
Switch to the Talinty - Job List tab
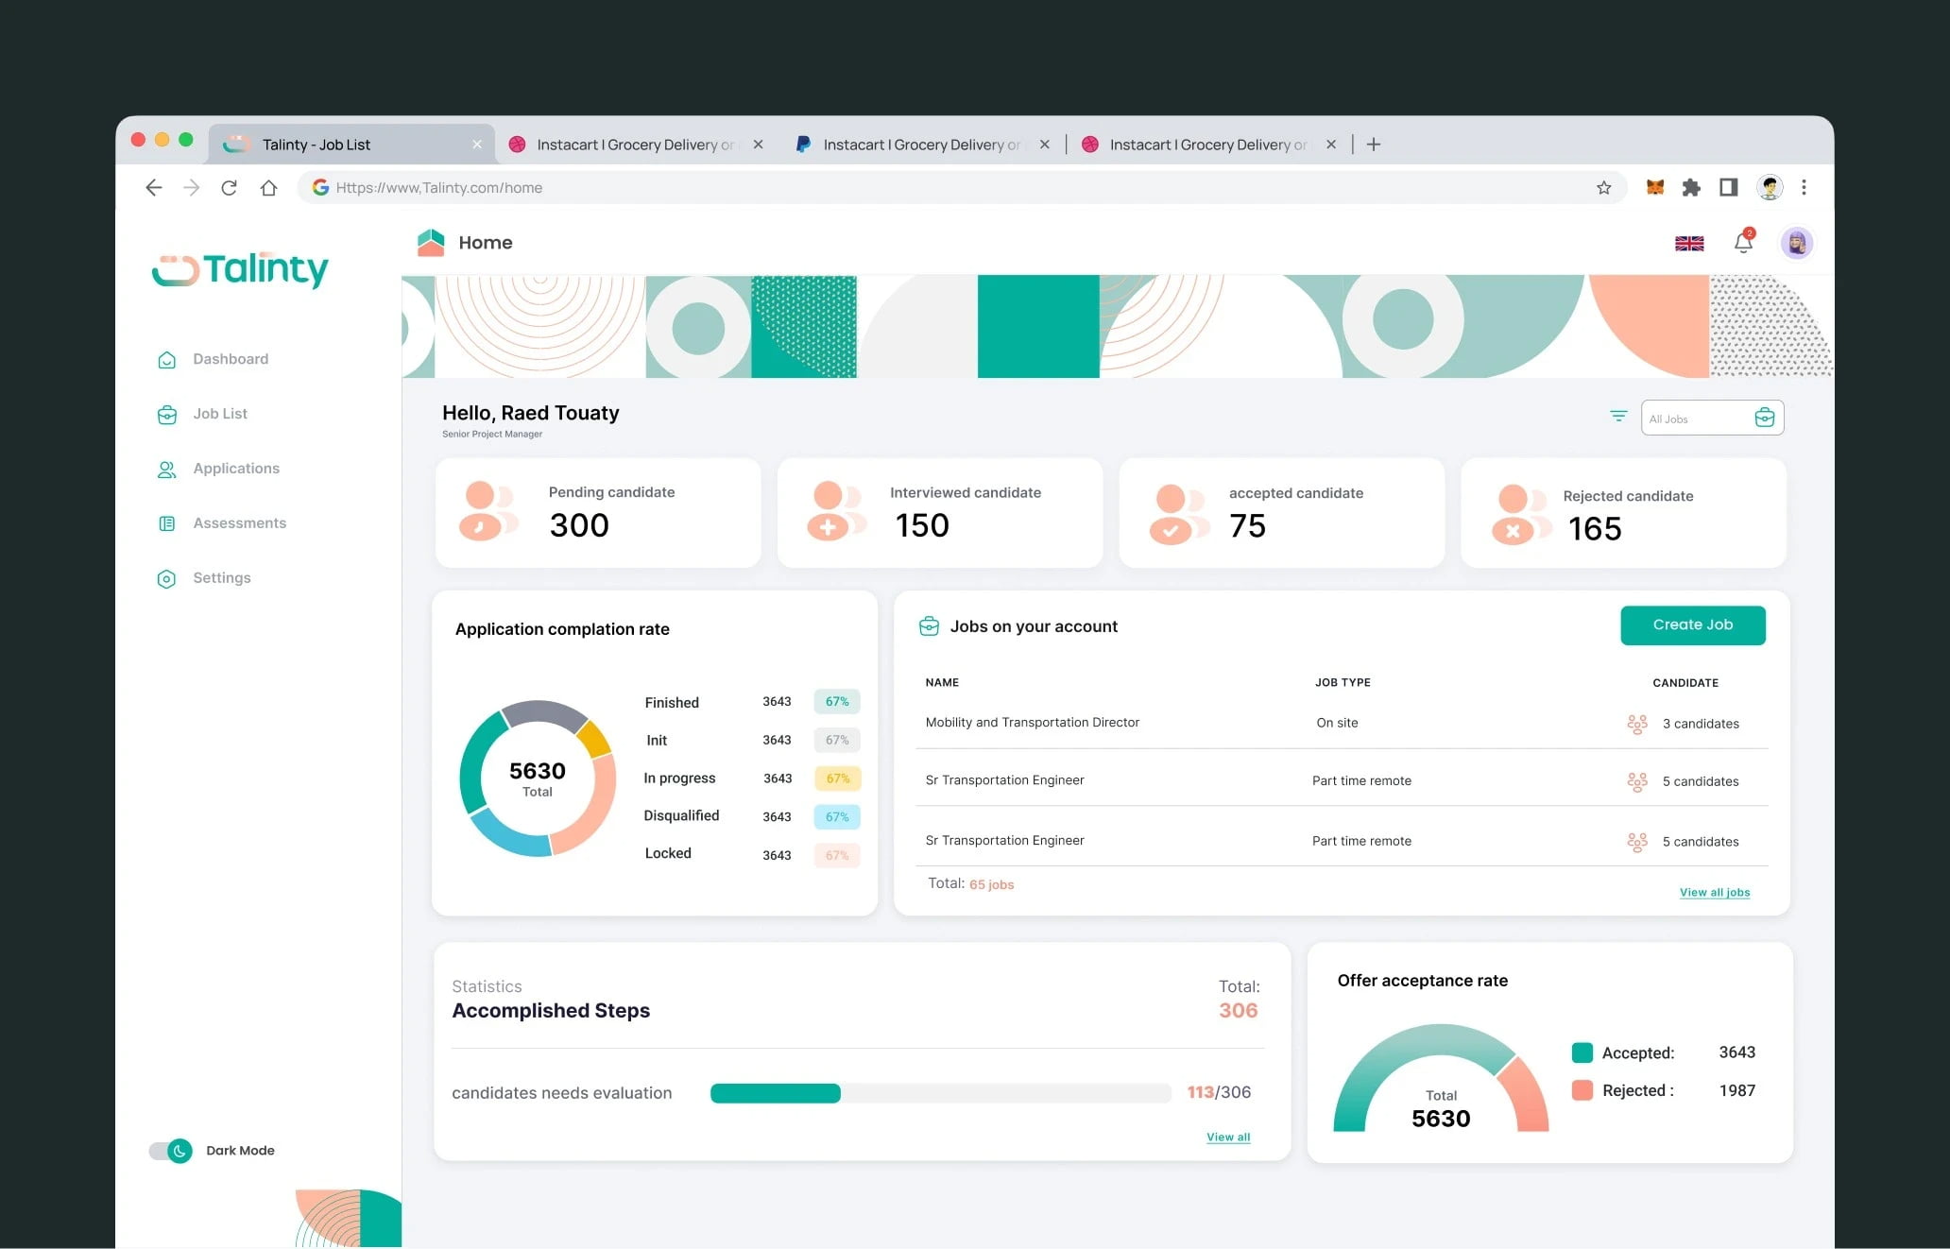click(x=351, y=144)
